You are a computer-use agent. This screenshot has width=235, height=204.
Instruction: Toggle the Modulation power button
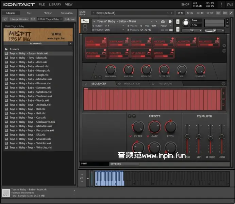click(x=119, y=84)
